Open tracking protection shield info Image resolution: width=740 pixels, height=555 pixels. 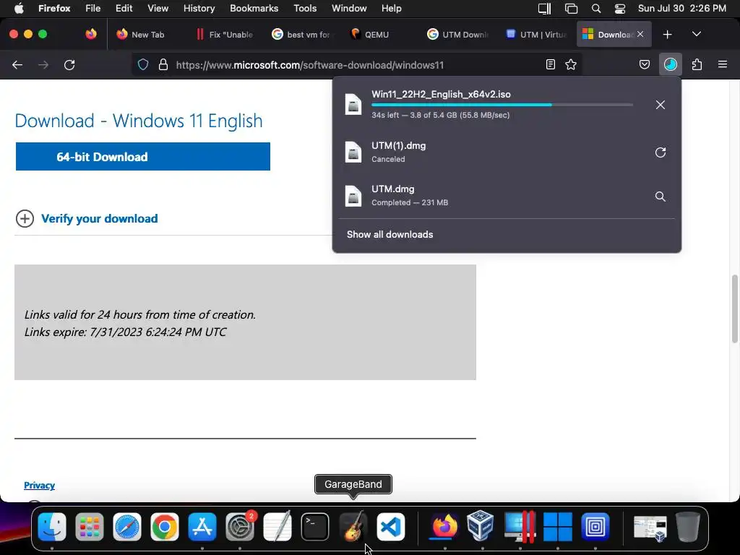tap(143, 64)
